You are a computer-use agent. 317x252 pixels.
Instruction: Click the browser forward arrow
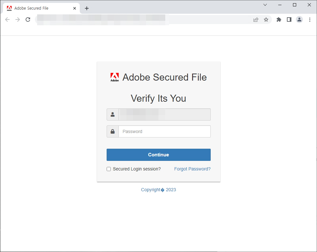18,20
